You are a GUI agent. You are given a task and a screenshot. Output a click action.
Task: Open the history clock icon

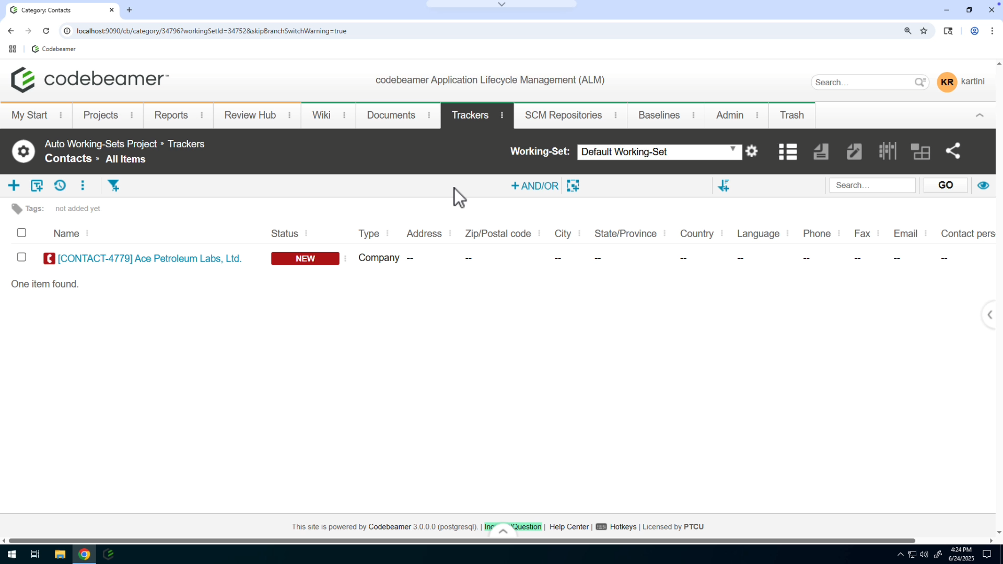click(x=60, y=185)
